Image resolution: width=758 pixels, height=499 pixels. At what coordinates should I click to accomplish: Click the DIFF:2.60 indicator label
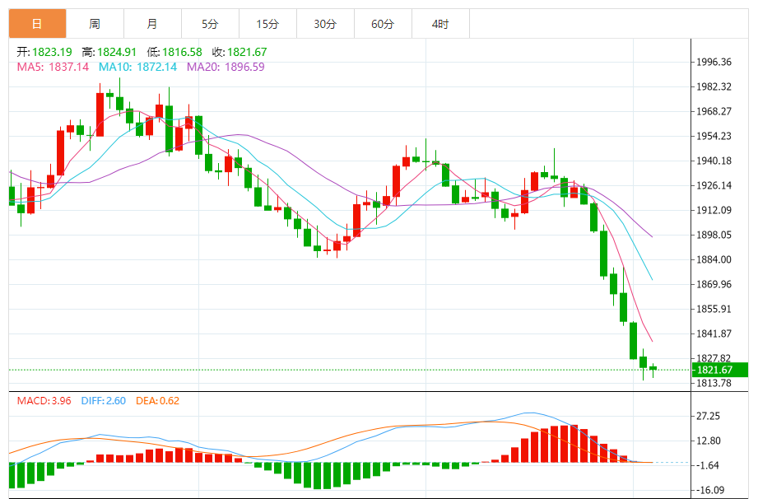coord(104,401)
